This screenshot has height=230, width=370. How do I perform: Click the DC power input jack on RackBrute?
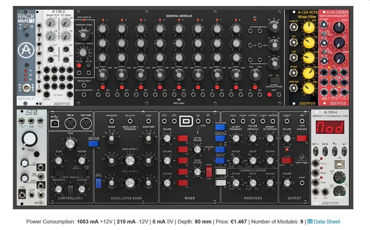point(26,88)
